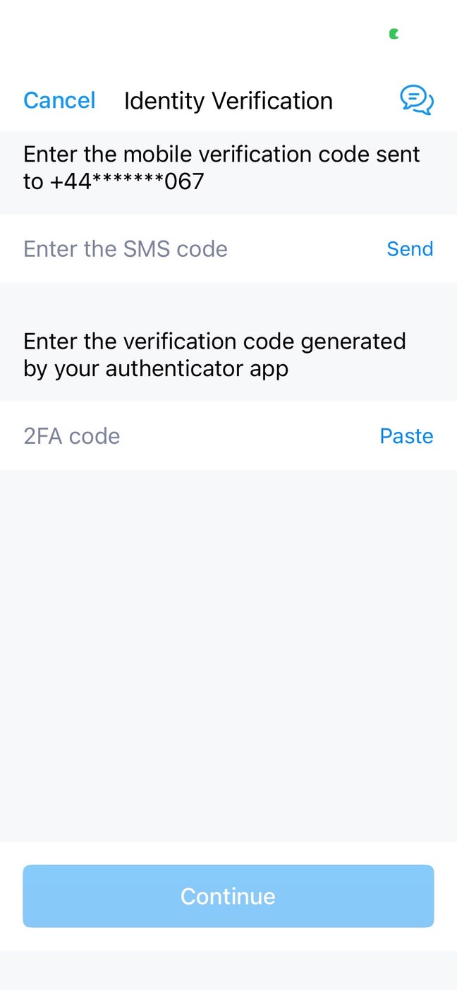Open the support chat icon
The image size is (457, 990).
click(x=416, y=100)
